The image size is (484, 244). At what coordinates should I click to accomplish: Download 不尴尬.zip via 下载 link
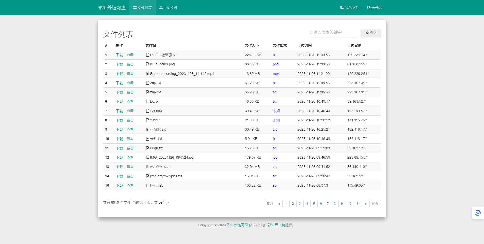119,129
